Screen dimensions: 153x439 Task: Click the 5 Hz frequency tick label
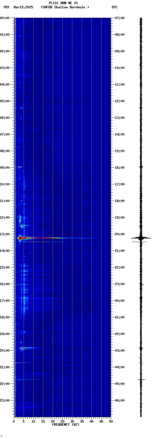[x=24, y=422]
